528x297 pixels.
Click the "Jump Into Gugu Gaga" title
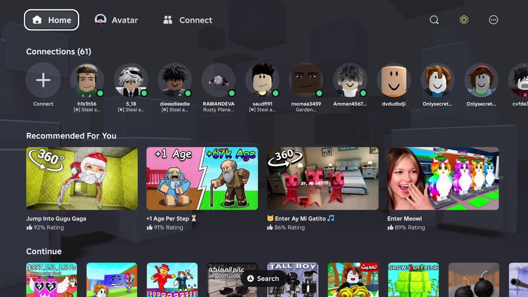(56, 219)
